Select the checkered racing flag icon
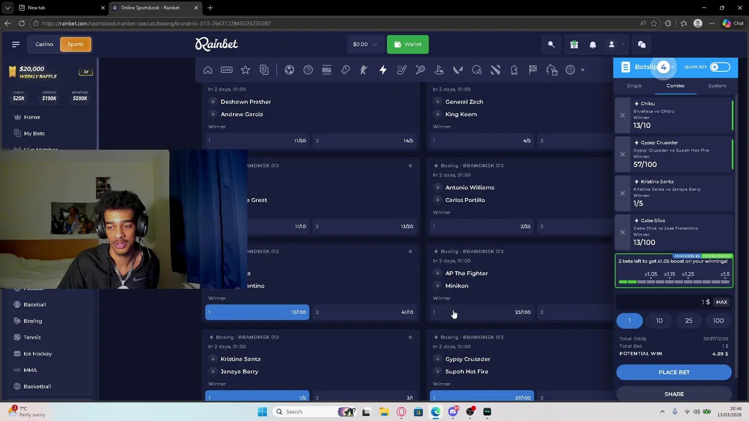This screenshot has width=749, height=421. pos(532,70)
